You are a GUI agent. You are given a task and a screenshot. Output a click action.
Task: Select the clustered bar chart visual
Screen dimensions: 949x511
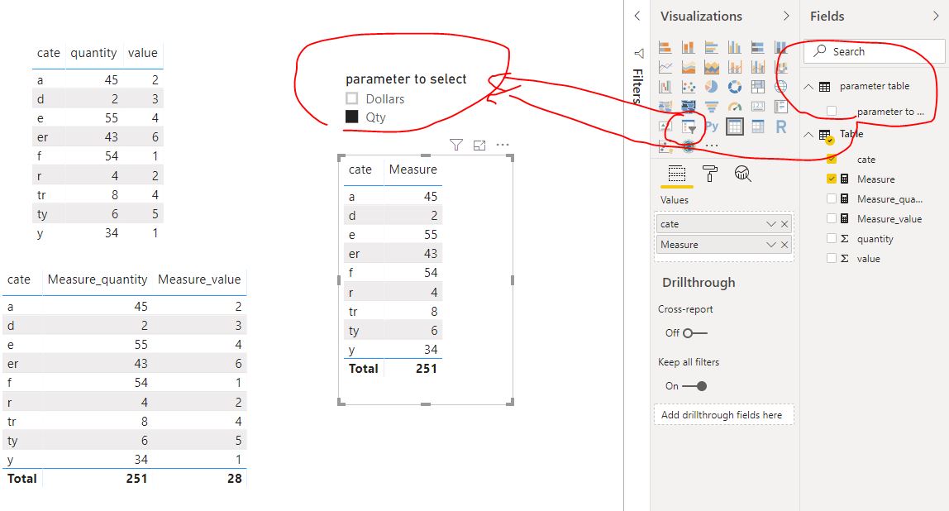711,47
